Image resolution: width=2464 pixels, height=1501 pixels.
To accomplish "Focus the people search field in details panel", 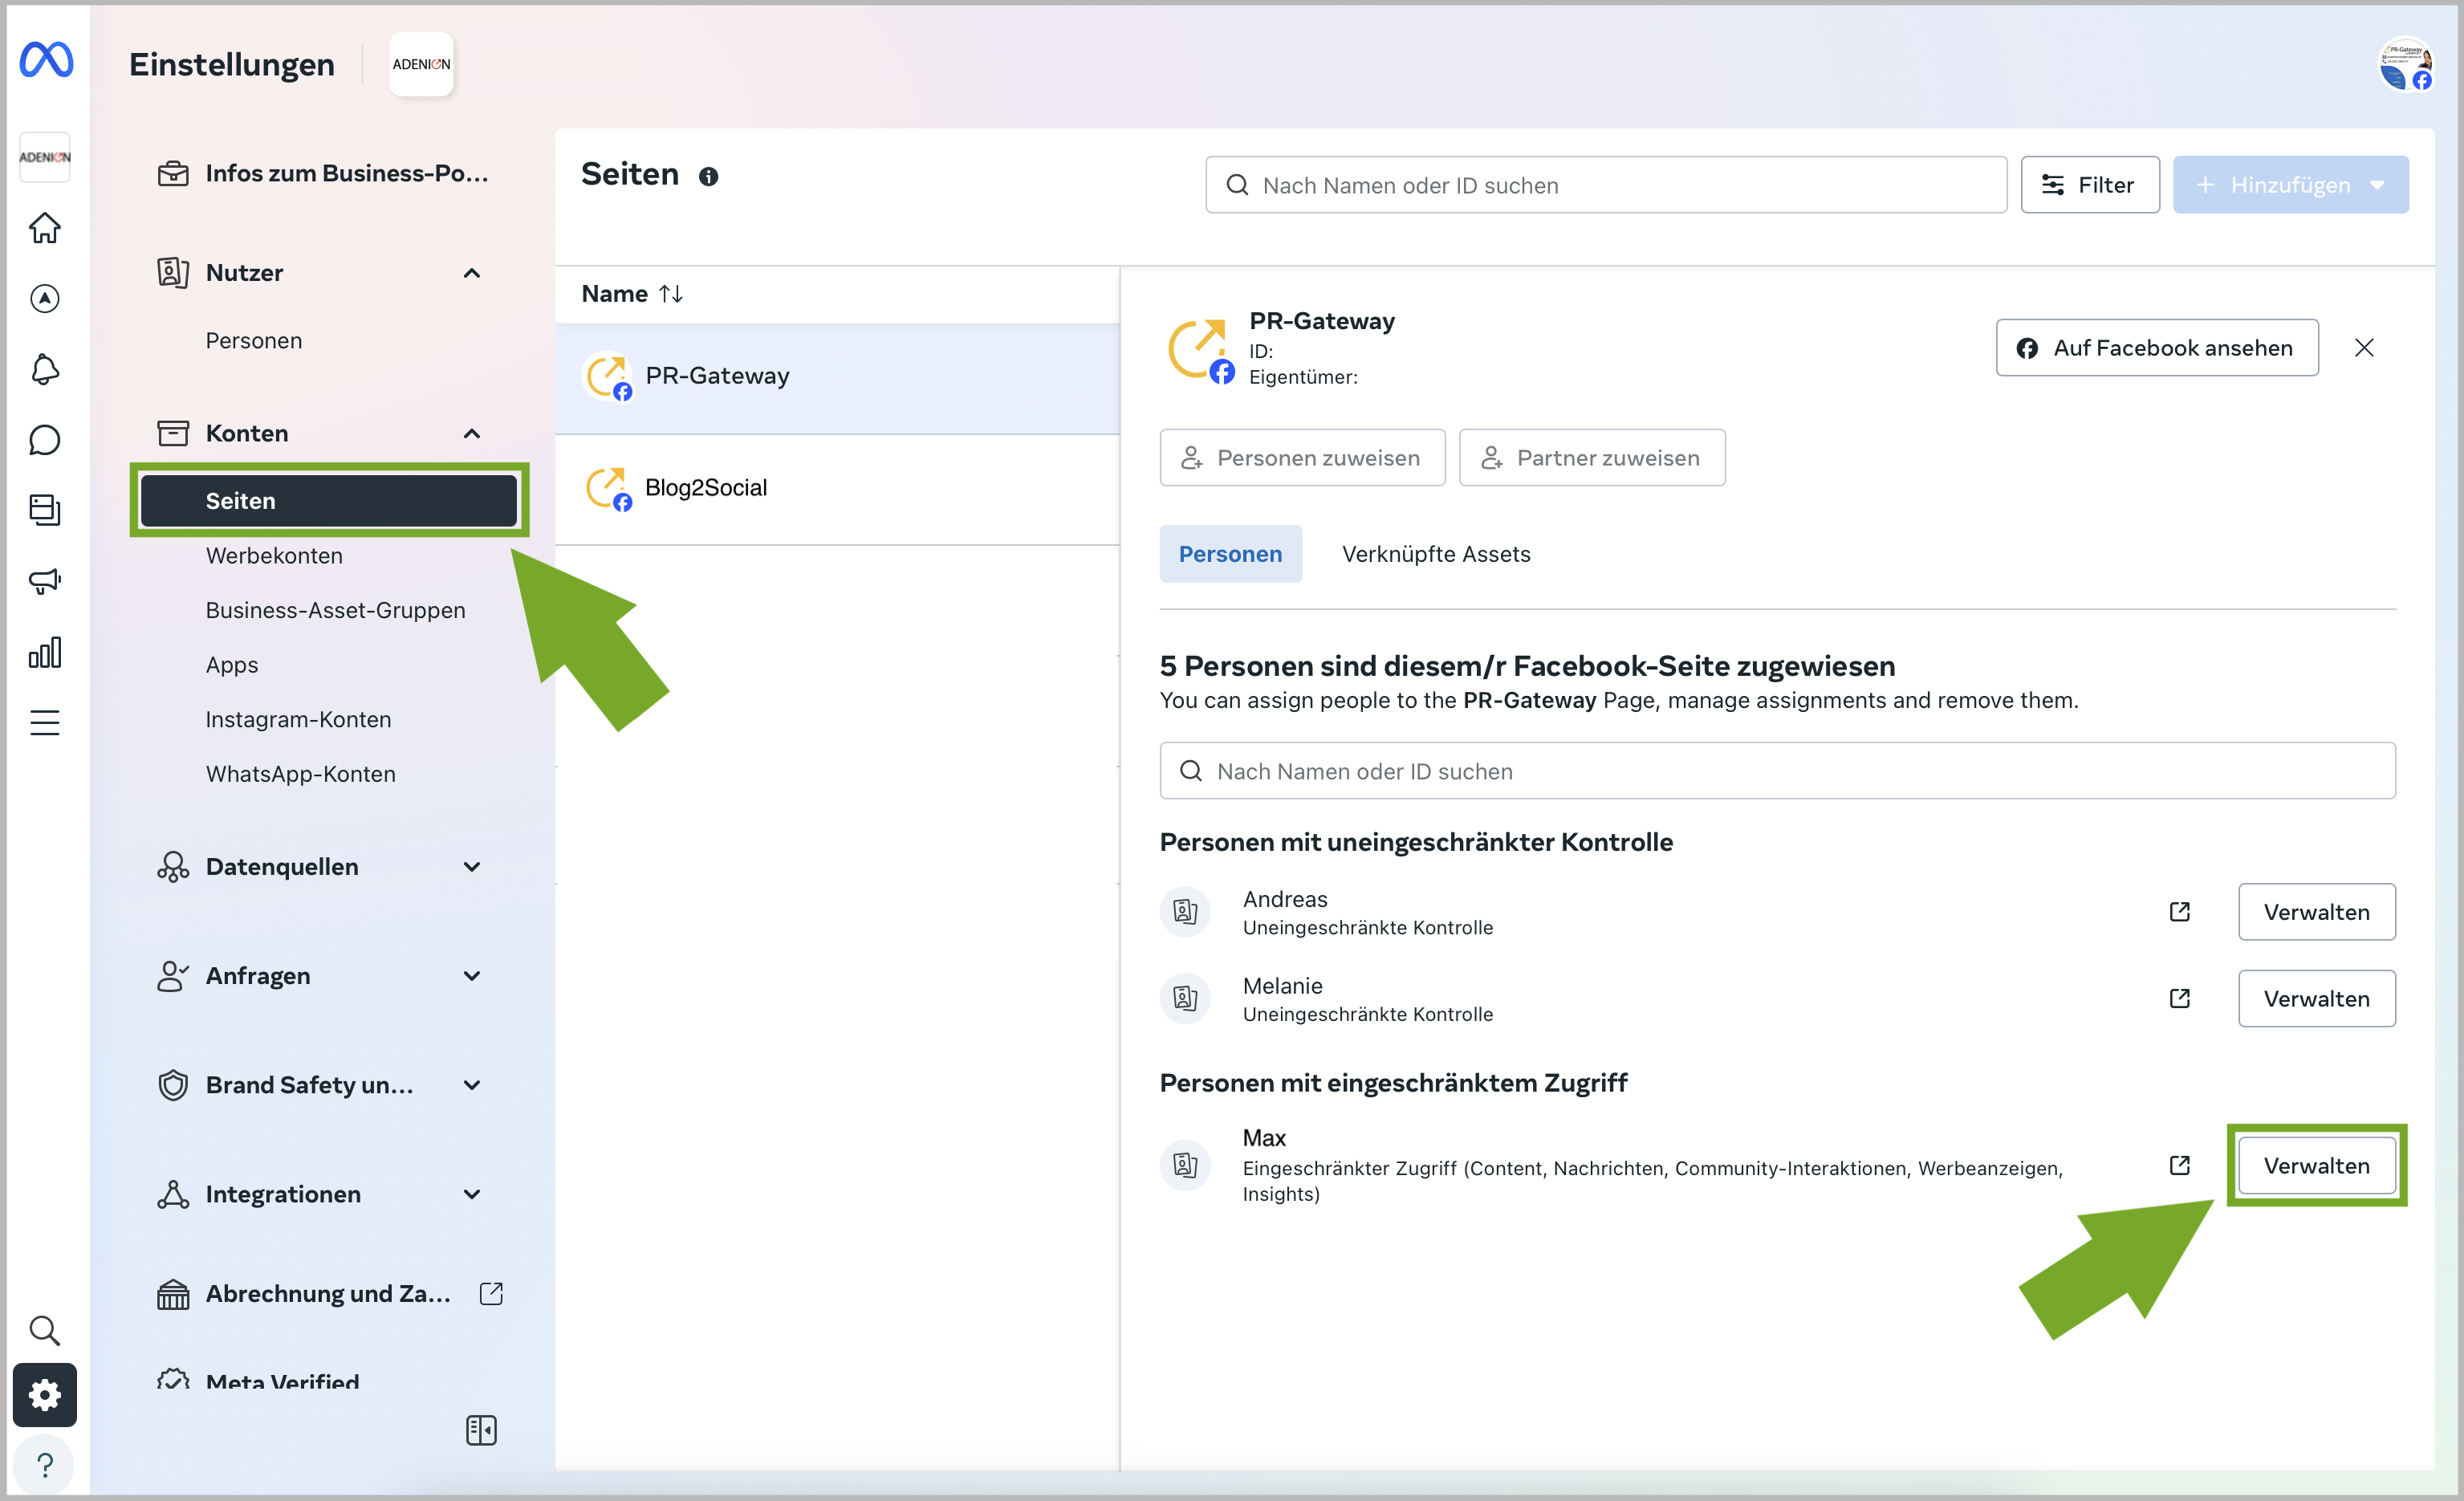I will point(1777,771).
